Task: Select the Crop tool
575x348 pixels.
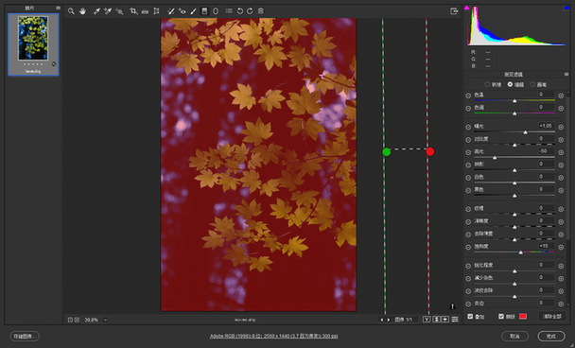Action: pos(133,11)
